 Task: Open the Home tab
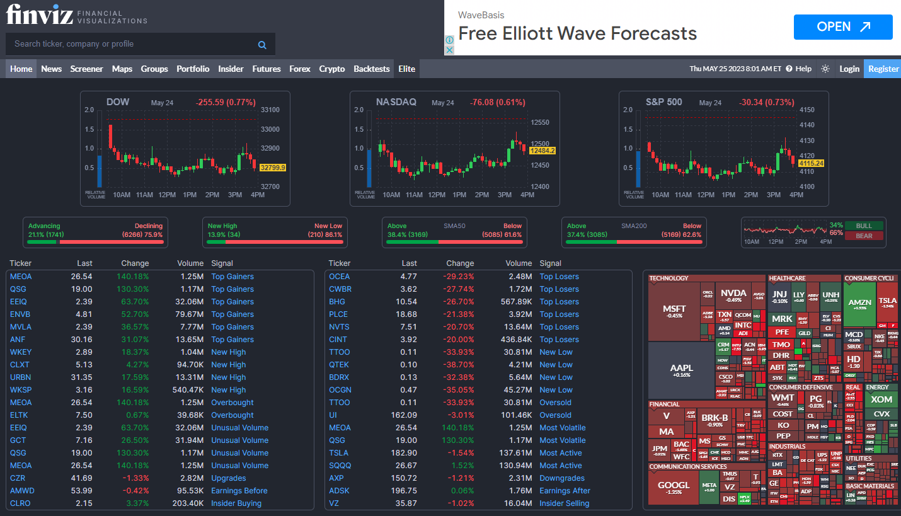(x=21, y=69)
